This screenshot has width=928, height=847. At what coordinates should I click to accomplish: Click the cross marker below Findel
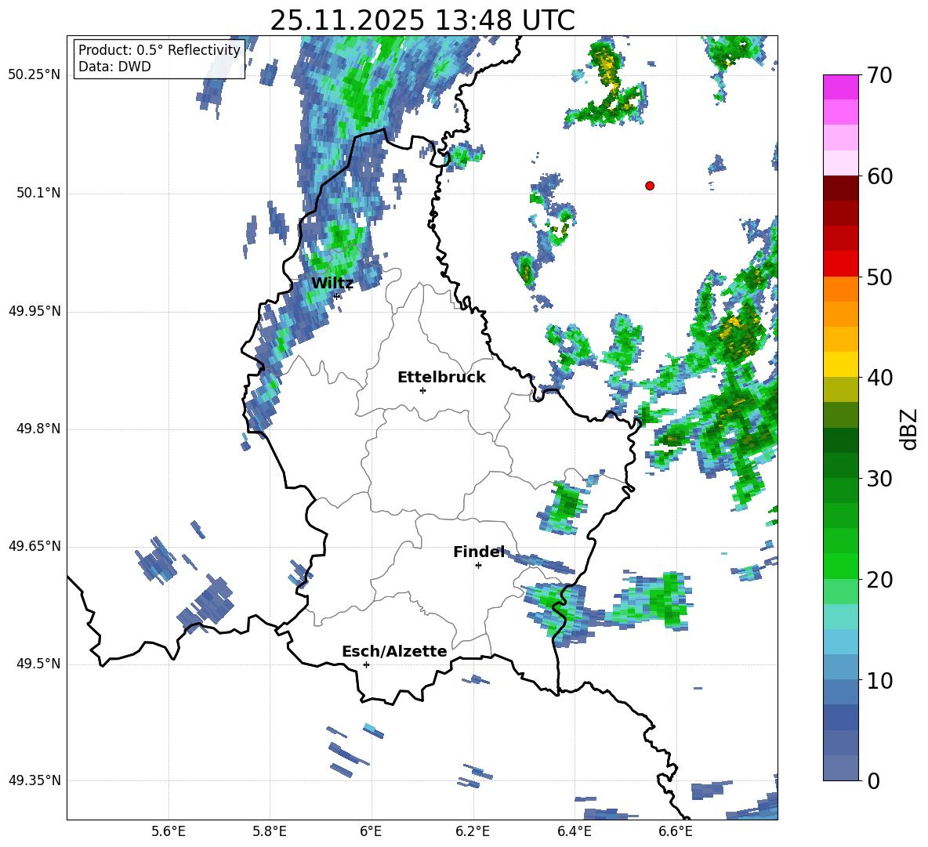point(478,566)
